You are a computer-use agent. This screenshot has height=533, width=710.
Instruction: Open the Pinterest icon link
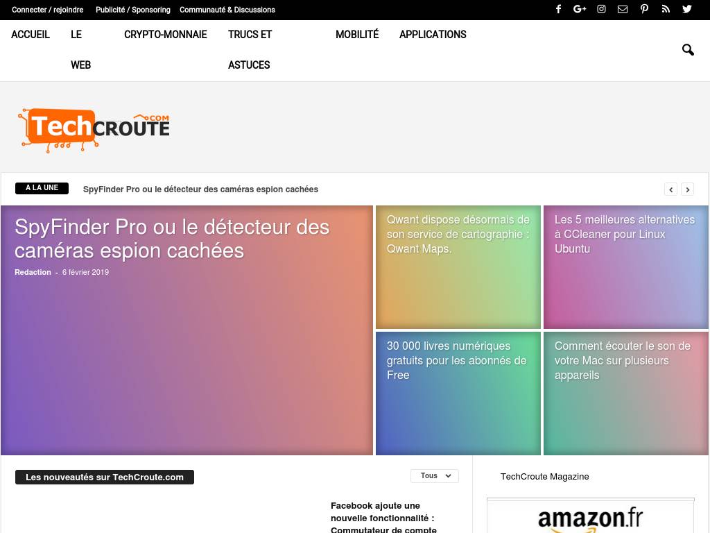click(644, 9)
